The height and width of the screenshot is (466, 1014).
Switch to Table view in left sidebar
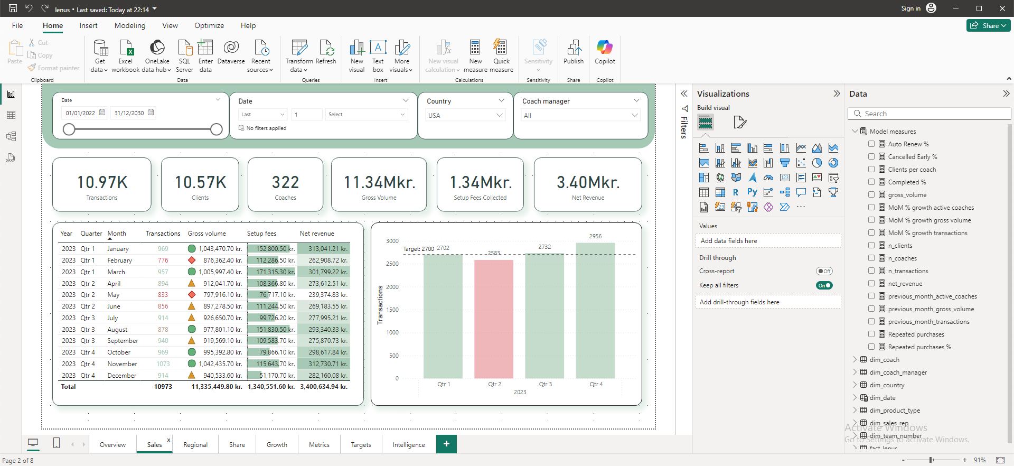(11, 115)
